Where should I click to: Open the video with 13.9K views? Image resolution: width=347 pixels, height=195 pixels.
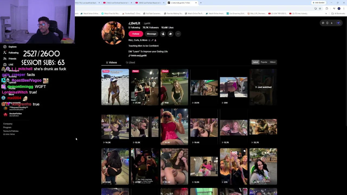(x=204, y=166)
